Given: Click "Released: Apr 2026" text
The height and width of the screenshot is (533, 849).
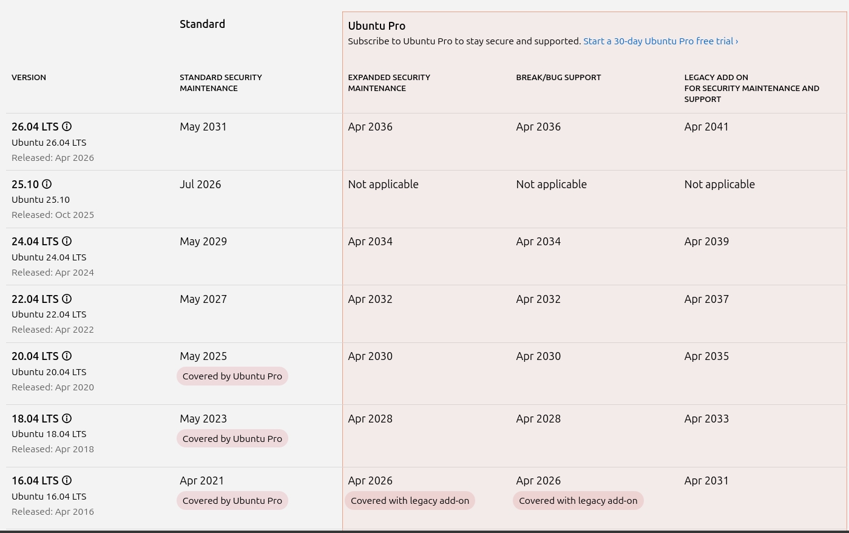Looking at the screenshot, I should coord(53,158).
